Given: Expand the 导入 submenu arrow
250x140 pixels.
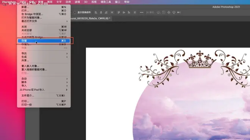Looking at the screenshot, I should tap(67, 86).
